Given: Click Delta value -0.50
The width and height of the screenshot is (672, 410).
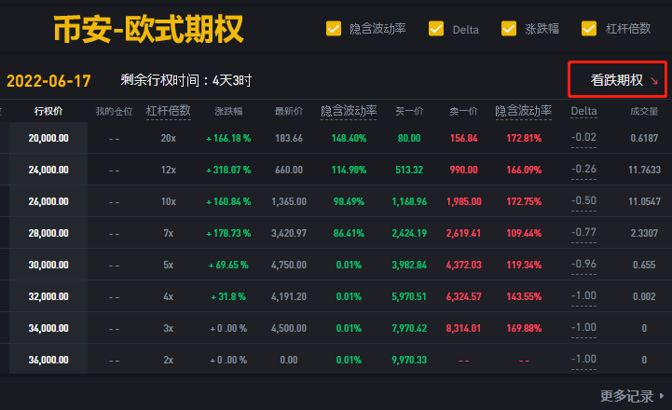Looking at the screenshot, I should point(583,200).
